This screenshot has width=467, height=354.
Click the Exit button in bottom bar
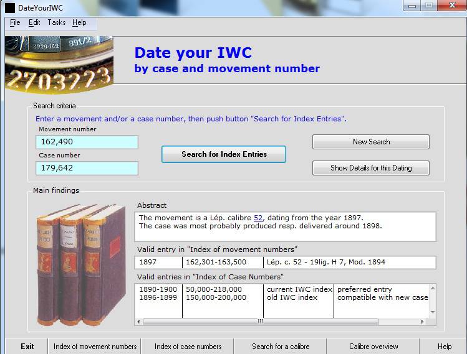point(27,347)
